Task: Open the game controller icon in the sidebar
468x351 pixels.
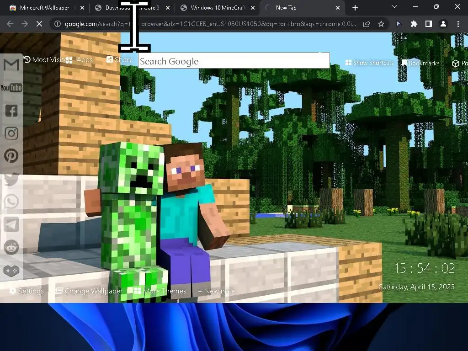Action: (11, 271)
